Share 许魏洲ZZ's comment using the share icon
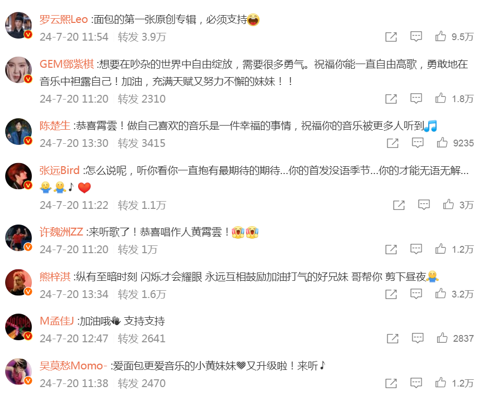Viewport: 485px width, 397px height. (391, 250)
